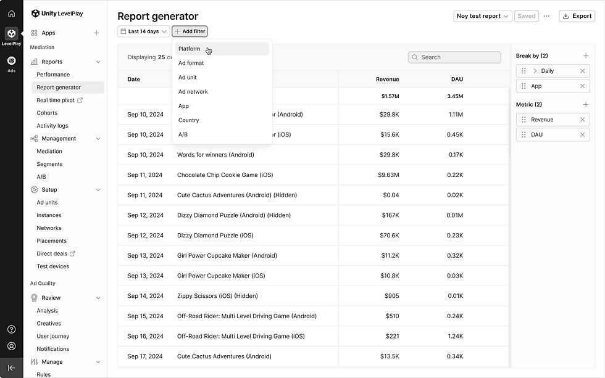
Task: Sort by the Date column header
Action: [134, 80]
